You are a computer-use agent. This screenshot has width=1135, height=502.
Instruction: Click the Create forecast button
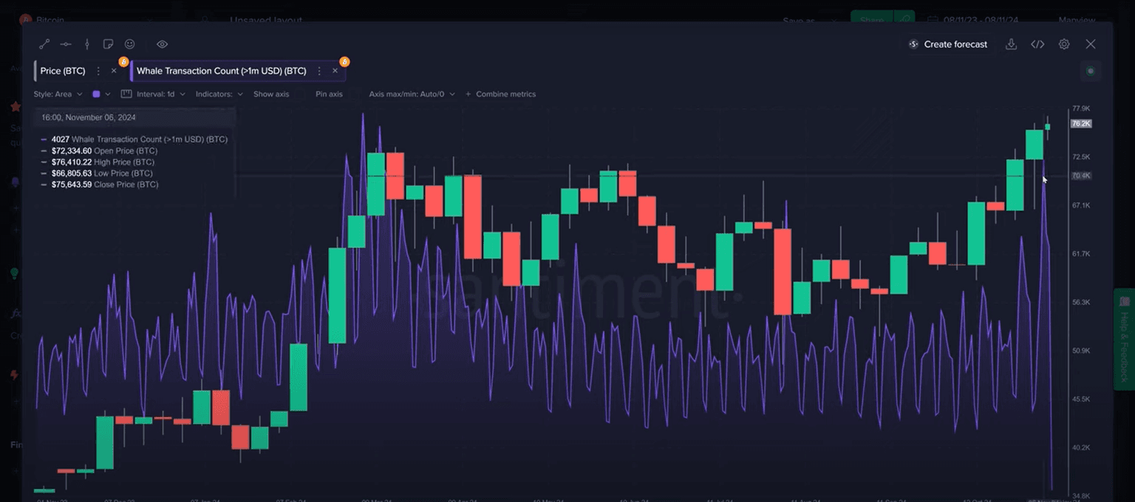point(948,44)
